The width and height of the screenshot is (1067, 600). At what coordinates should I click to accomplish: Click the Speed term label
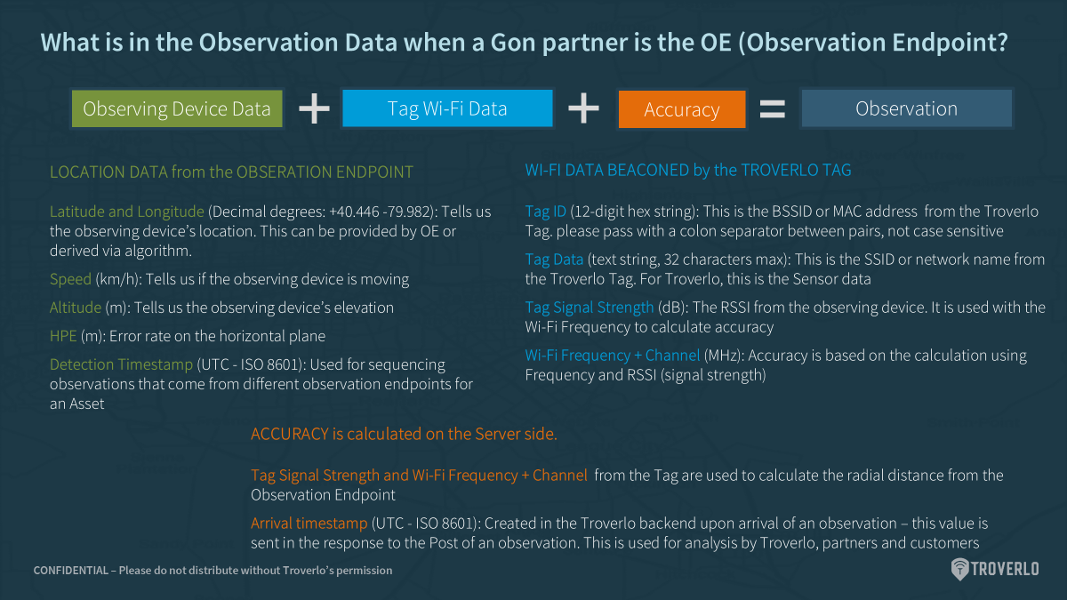click(70, 279)
